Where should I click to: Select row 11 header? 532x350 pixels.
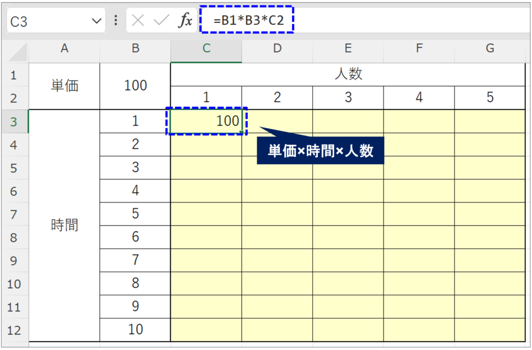[14, 307]
